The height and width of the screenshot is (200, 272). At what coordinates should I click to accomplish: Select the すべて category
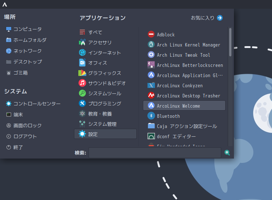pyautogui.click(x=106, y=32)
